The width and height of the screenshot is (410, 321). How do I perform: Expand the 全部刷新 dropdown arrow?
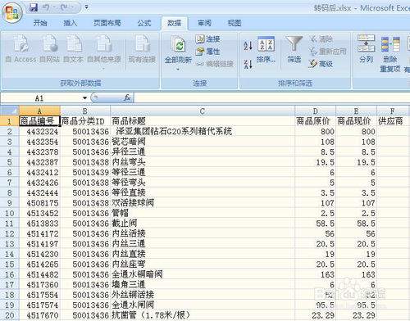point(178,70)
